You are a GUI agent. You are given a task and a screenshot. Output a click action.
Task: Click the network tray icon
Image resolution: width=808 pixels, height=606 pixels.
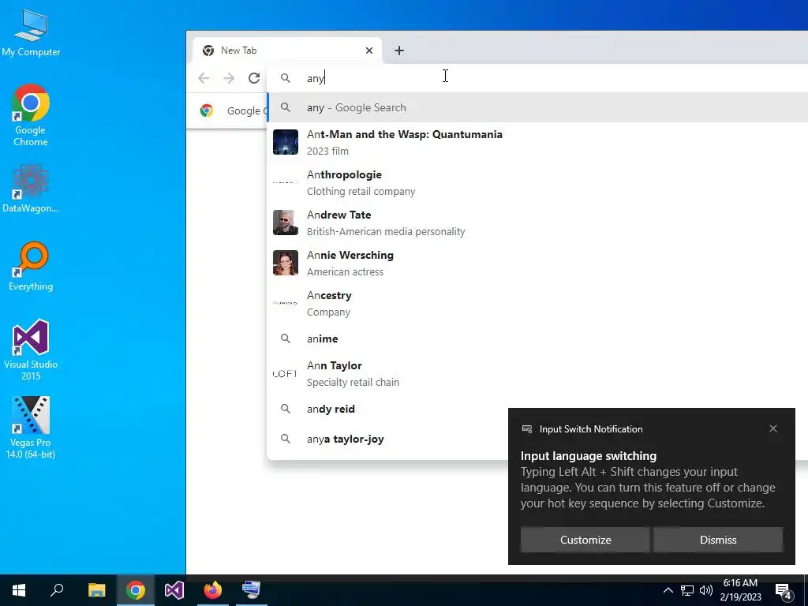point(687,590)
